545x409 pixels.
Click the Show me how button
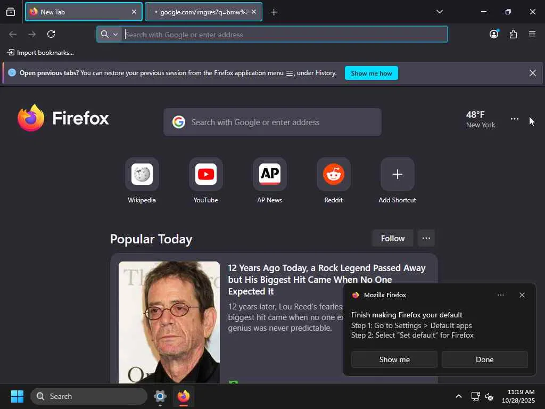[371, 73]
